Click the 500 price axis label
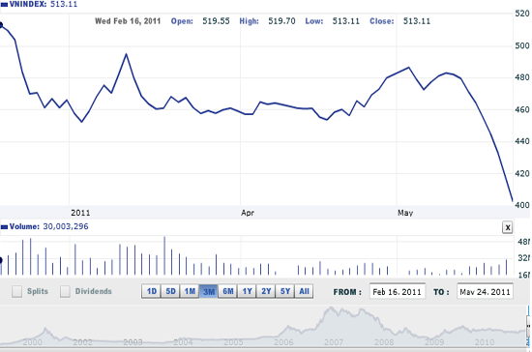The width and height of the screenshot is (532, 352). coord(522,45)
